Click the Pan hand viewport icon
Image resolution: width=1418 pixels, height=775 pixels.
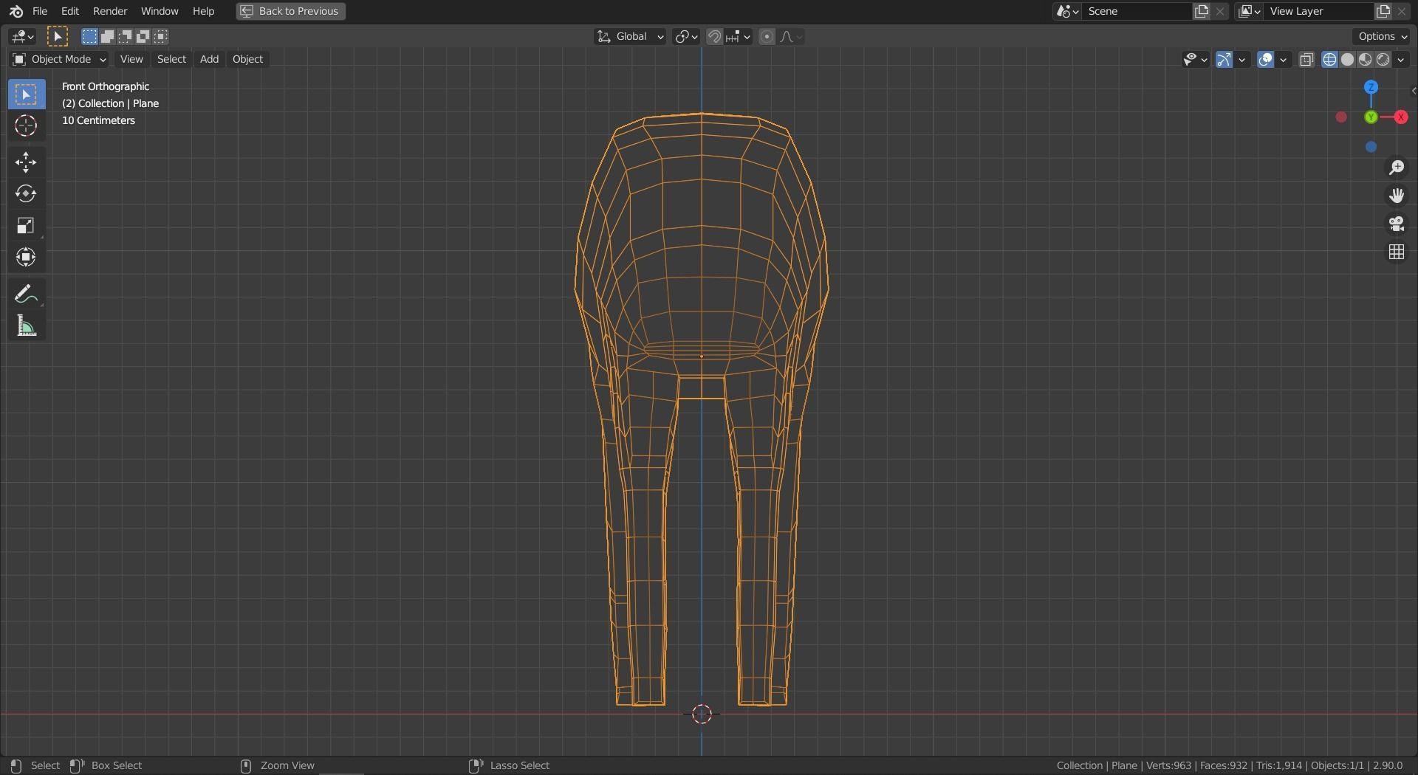point(1396,196)
